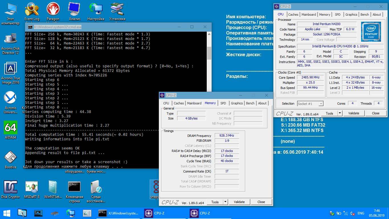Launch Acronis True Image 2016
The height and width of the screenshot is (219, 389).
[11, 73]
